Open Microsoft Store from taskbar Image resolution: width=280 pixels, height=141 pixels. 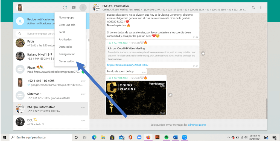(112, 137)
